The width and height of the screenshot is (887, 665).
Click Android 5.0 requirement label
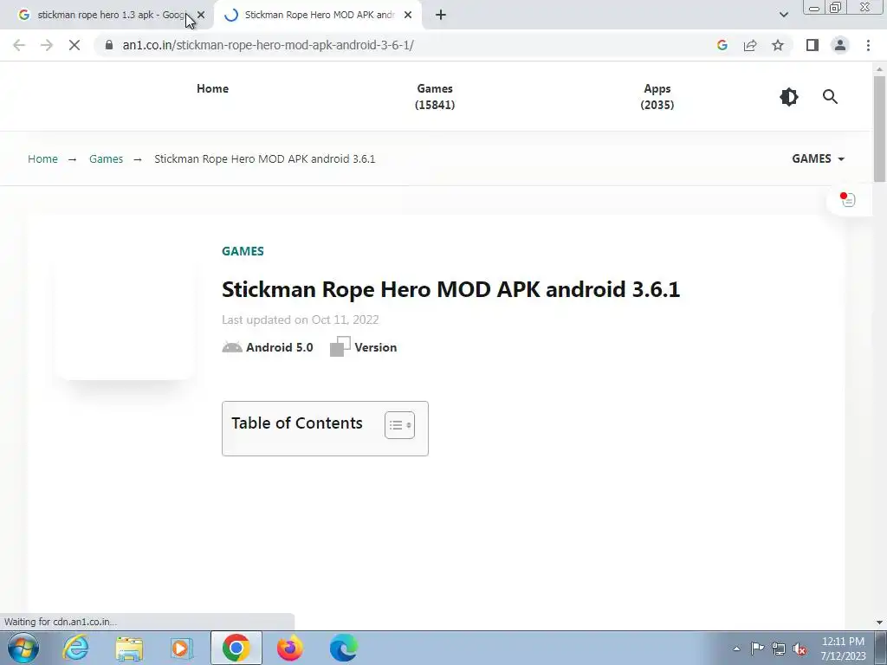pos(280,347)
